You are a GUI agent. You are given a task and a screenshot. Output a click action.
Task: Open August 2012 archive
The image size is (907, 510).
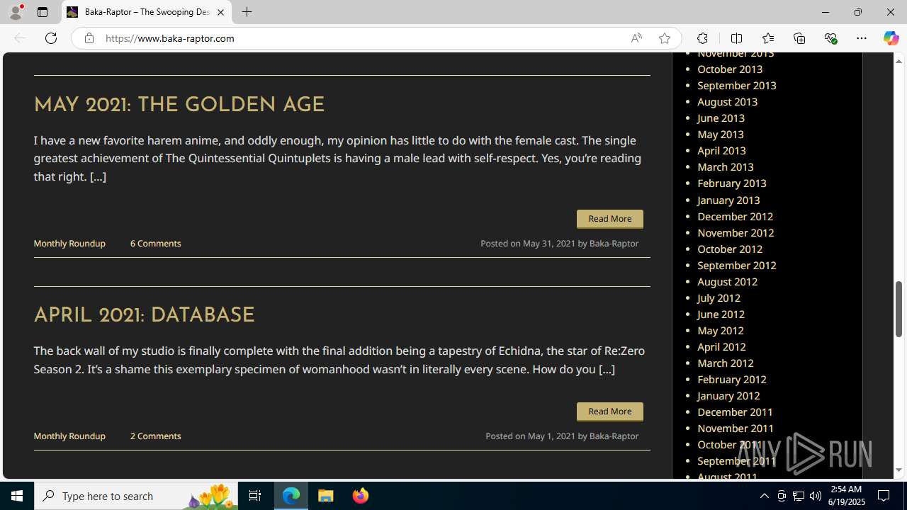pos(727,281)
